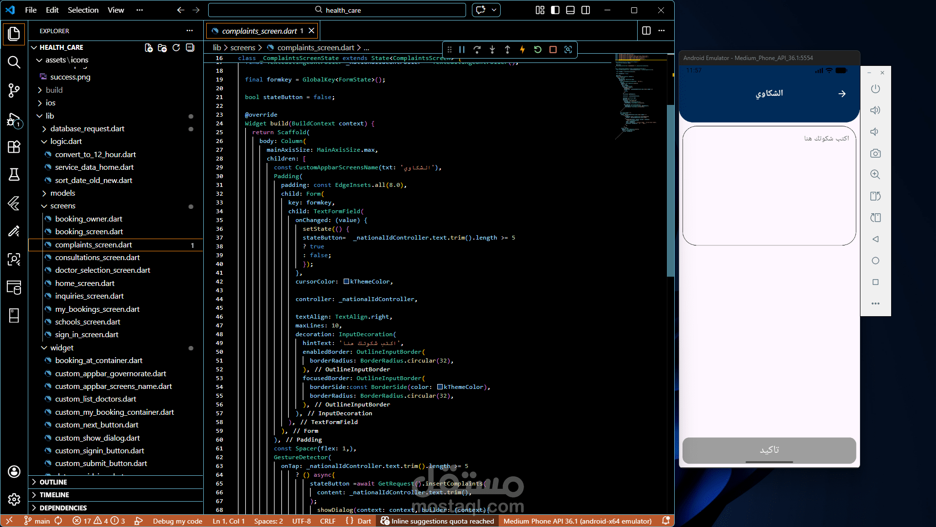This screenshot has height=527, width=936.
Task: Open the Source Control view
Action: coord(14,90)
